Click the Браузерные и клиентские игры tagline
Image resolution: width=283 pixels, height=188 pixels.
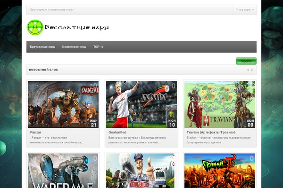coord(52,9)
